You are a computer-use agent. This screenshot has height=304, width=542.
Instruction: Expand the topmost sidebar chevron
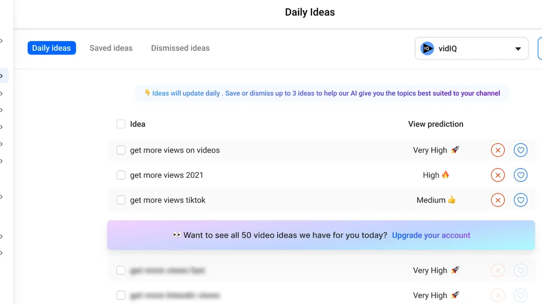pos(2,41)
